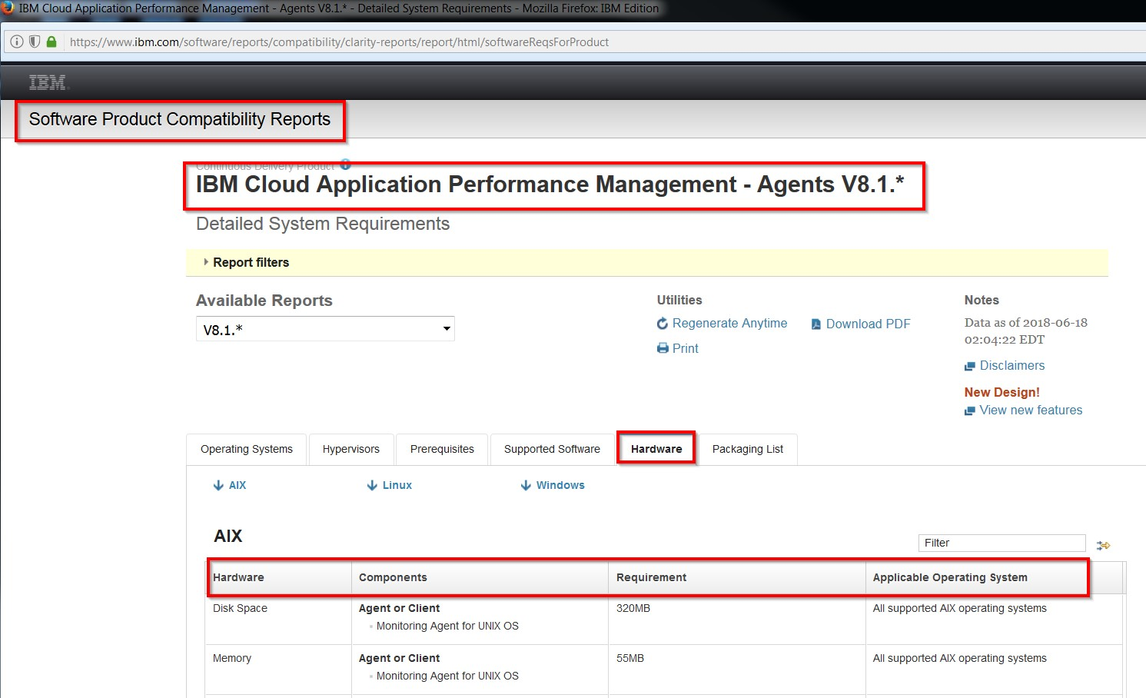The height and width of the screenshot is (698, 1146).
Task: Click the Print link
Action: [x=685, y=348]
